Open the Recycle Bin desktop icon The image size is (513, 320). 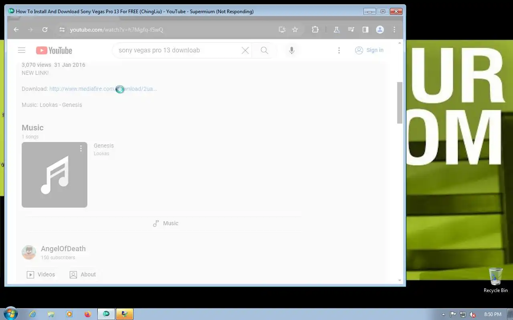tap(496, 280)
